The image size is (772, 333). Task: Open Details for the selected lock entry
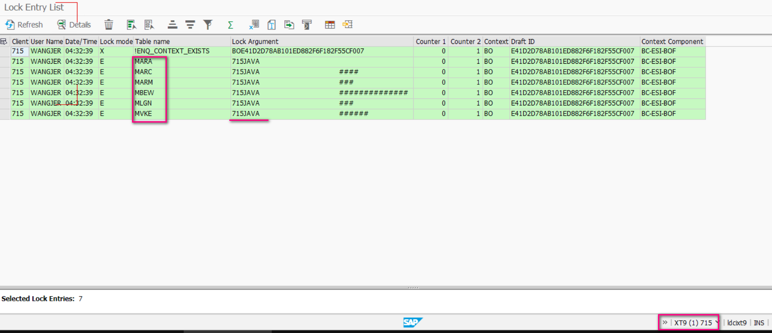click(74, 25)
